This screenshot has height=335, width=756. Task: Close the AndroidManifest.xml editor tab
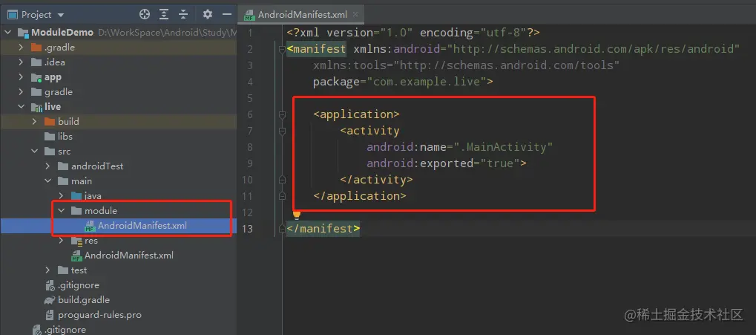tap(356, 14)
